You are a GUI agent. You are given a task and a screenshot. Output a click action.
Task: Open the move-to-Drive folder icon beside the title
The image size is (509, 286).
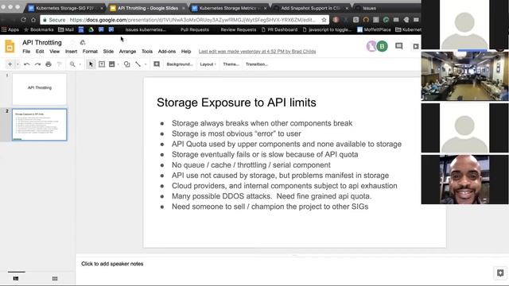click(x=83, y=42)
